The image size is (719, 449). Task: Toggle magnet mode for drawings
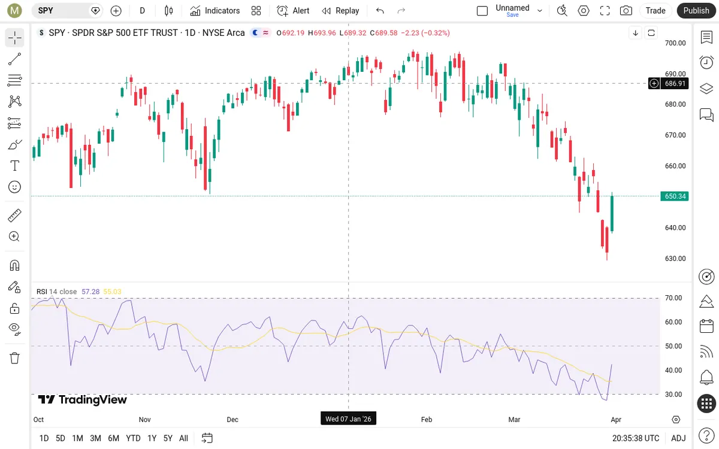tap(15, 265)
